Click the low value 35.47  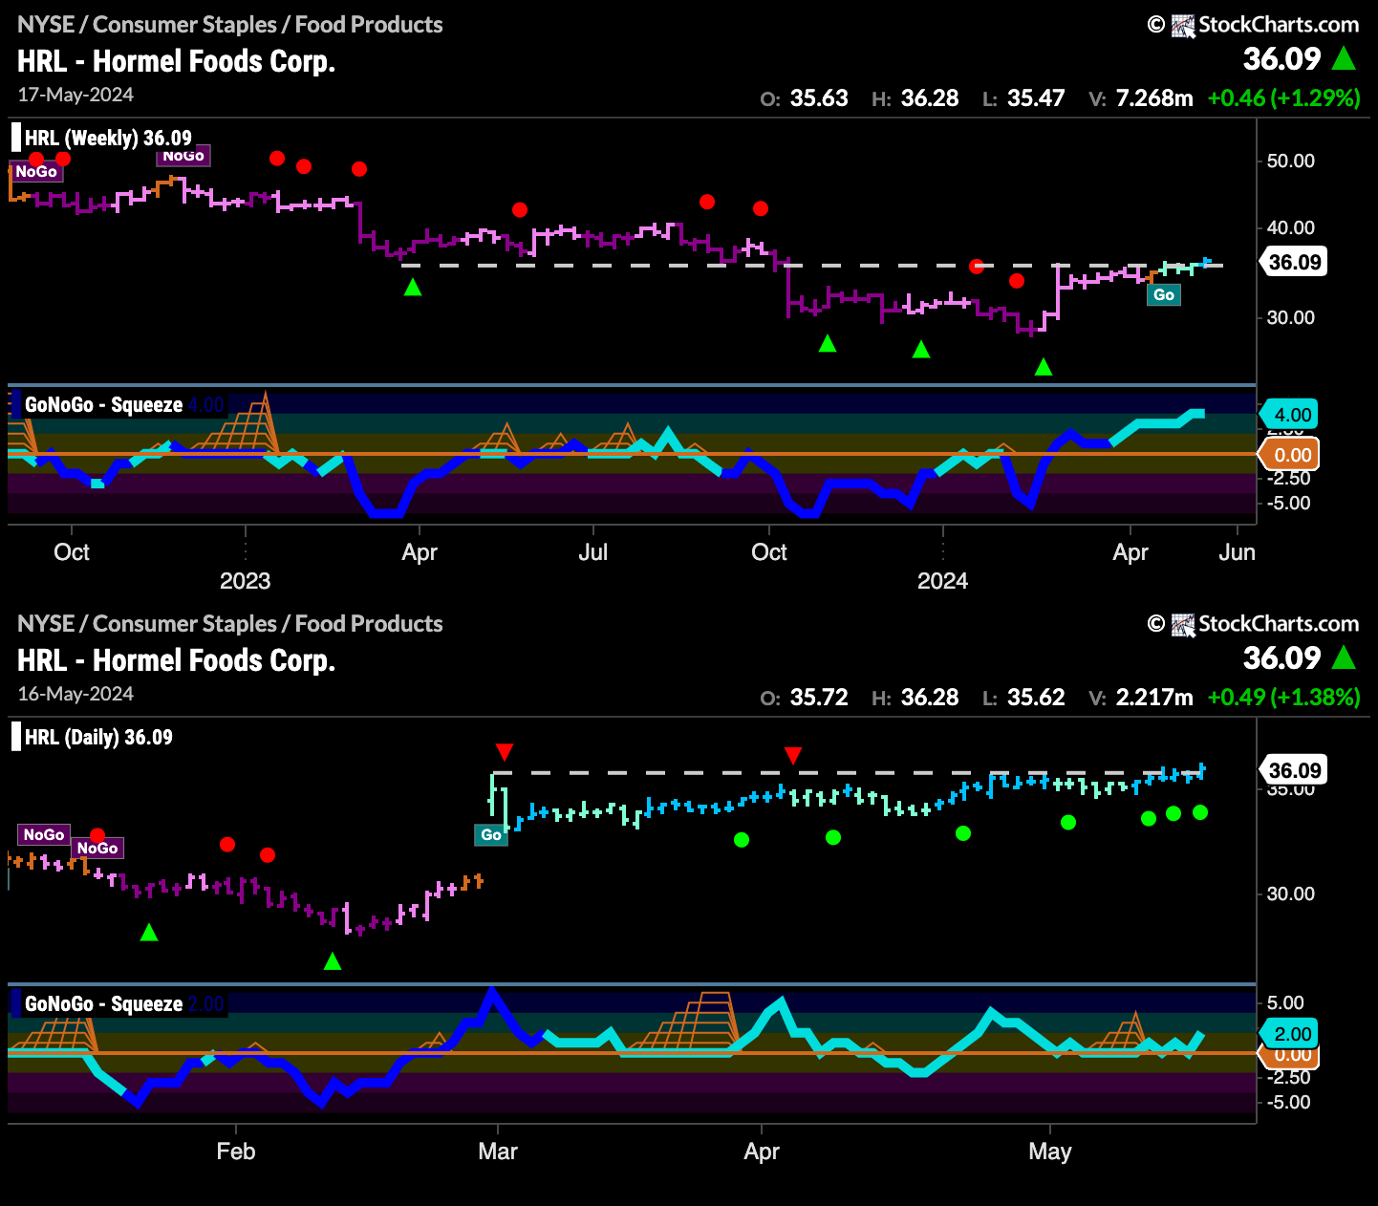point(1036,98)
